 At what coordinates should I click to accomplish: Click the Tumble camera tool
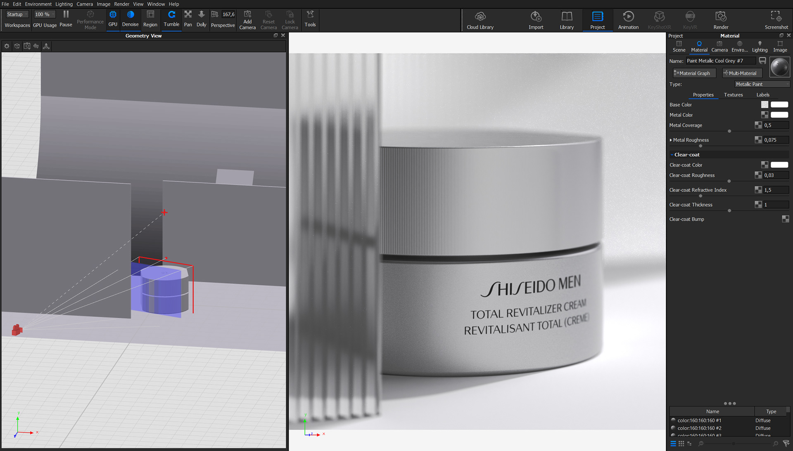pos(171,19)
